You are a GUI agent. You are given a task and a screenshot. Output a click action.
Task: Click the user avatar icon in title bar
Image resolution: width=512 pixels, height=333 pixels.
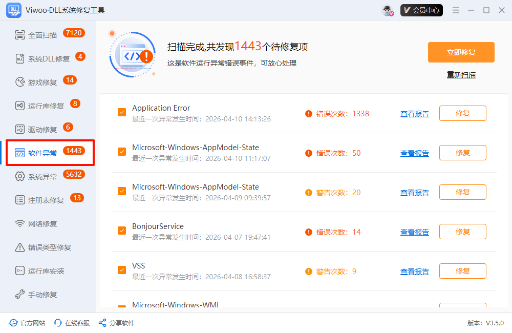388,10
